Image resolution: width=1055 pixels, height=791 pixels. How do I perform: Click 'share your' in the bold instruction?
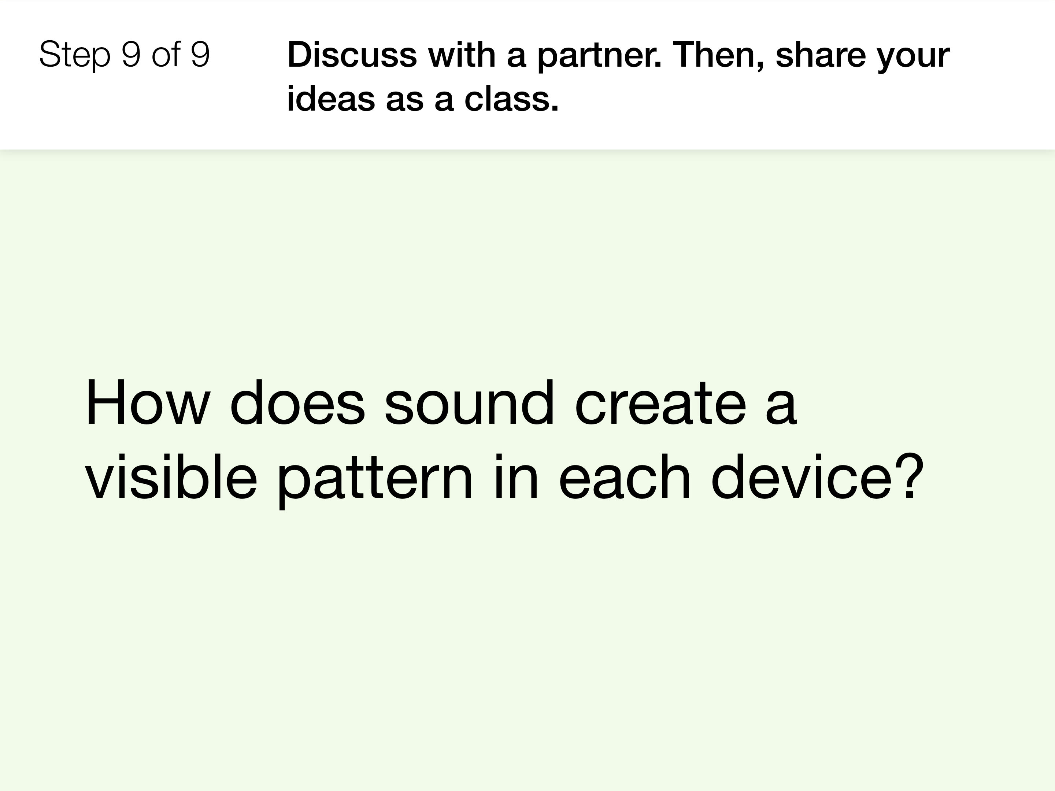tap(863, 56)
